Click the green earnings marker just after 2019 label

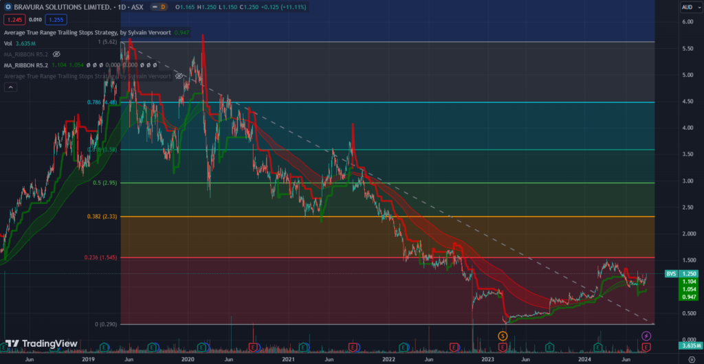pos(104,347)
